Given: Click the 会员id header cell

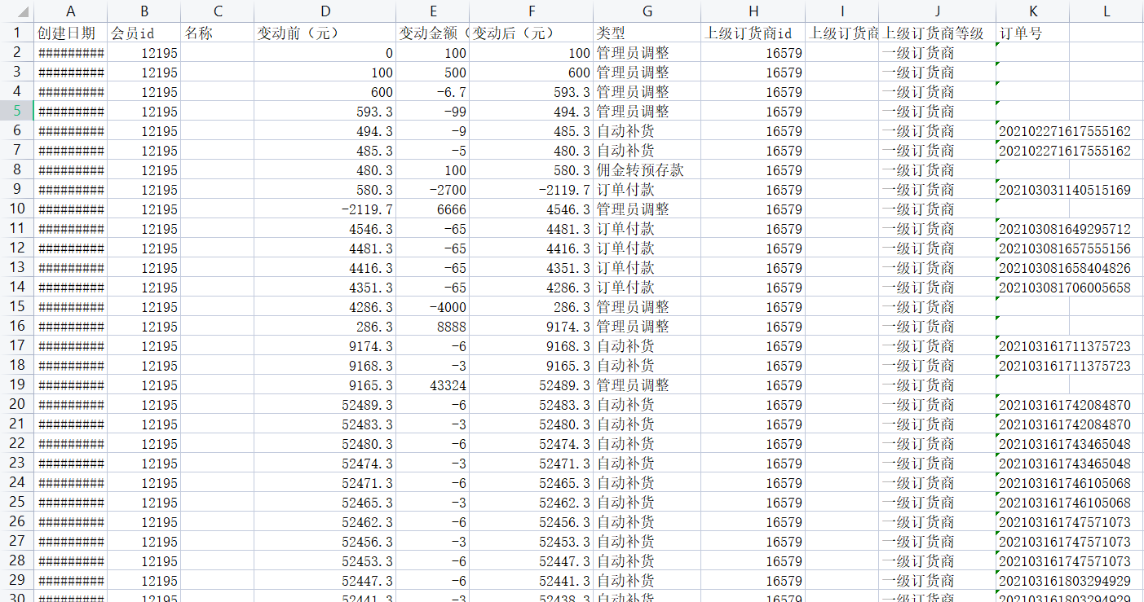Looking at the screenshot, I should pyautogui.click(x=144, y=33).
